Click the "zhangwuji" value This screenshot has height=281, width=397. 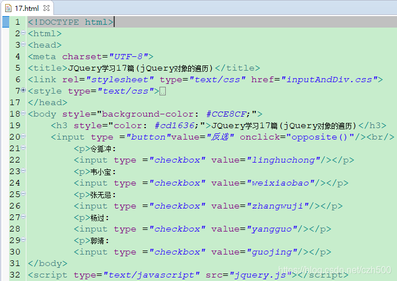pos(278,206)
